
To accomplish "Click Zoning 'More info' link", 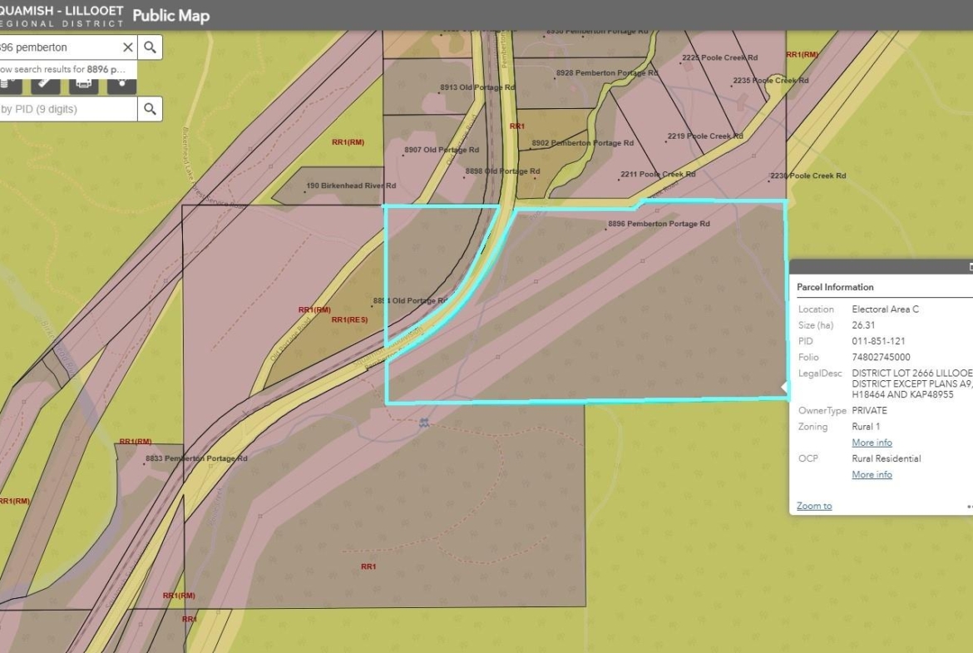I will 872,443.
